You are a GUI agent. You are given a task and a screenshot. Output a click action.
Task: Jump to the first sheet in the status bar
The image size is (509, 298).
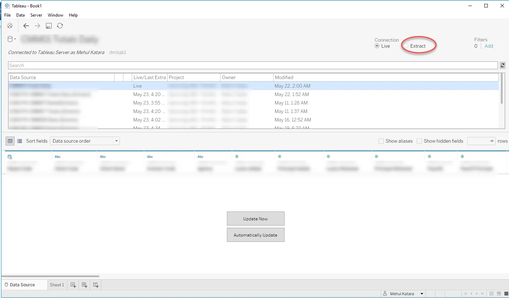[x=466, y=294]
